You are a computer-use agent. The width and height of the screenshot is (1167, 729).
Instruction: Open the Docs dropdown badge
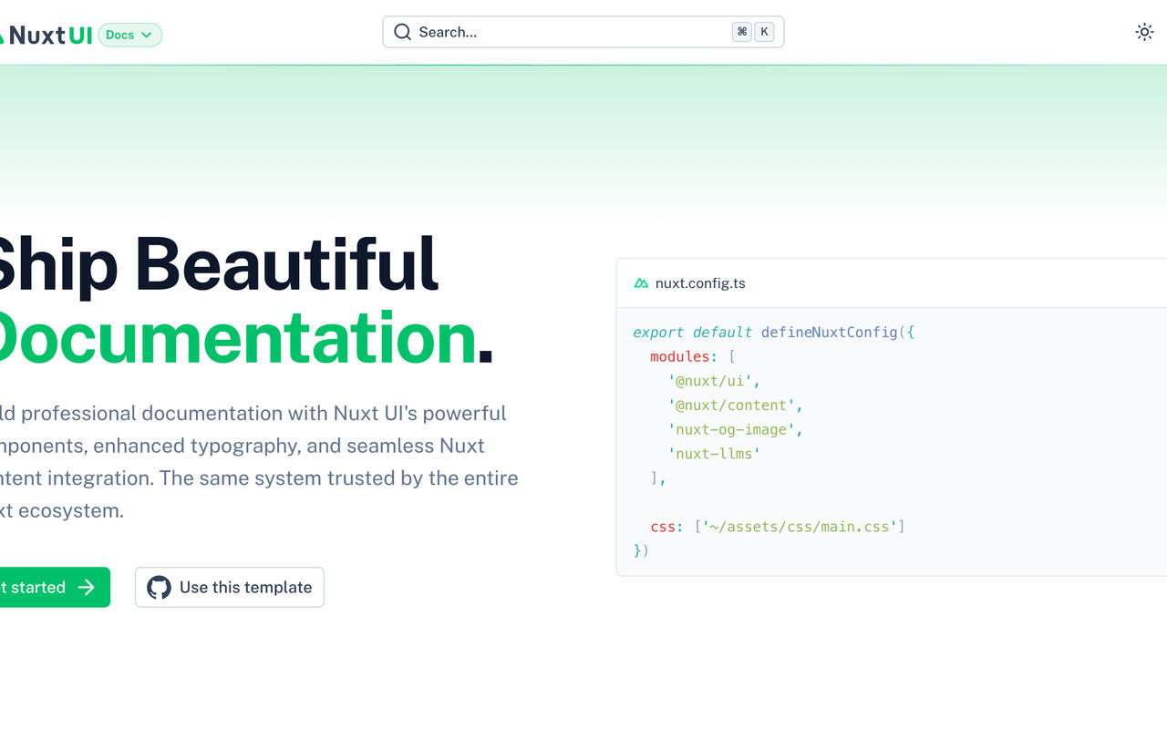tap(129, 35)
